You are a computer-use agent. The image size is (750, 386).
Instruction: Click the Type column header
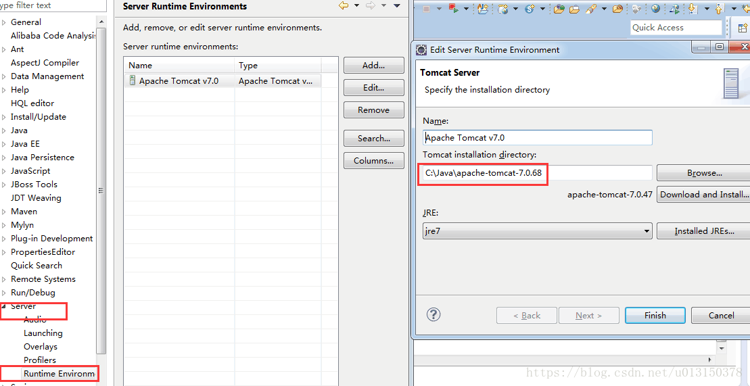pos(277,66)
